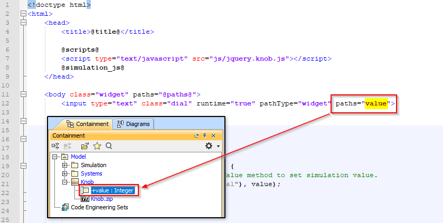
Task: Click the </head> closing tag on line 9
Action: coord(59,76)
